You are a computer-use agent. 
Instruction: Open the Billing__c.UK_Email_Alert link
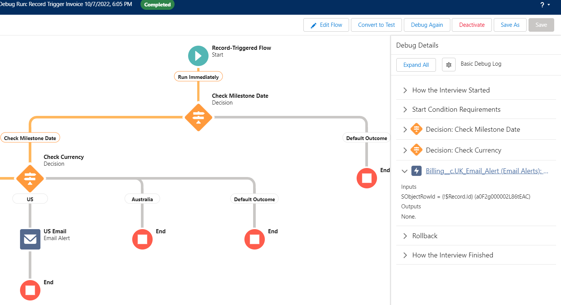487,171
